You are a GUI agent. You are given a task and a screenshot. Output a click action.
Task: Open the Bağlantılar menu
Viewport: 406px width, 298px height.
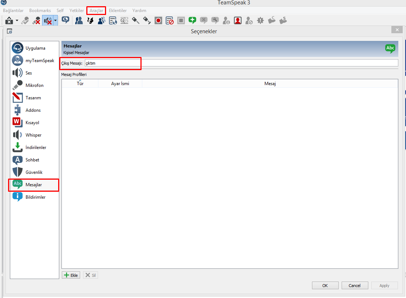[x=13, y=11]
